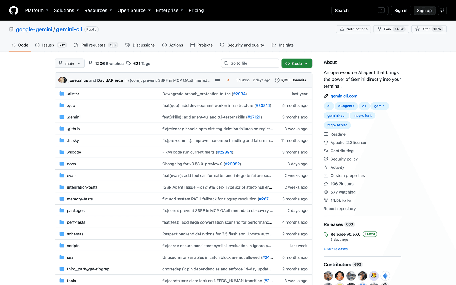Open the Solutions menu
Screen dimensions: 456x285
(66, 10)
